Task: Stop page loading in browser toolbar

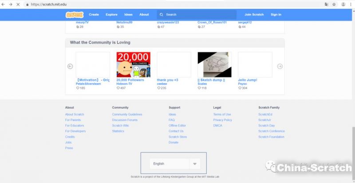Action: click(x=18, y=4)
